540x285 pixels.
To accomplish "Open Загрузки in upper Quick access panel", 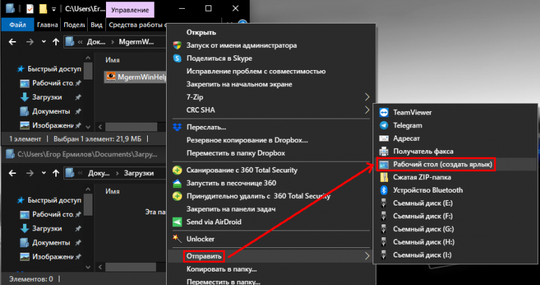I will [46, 97].
